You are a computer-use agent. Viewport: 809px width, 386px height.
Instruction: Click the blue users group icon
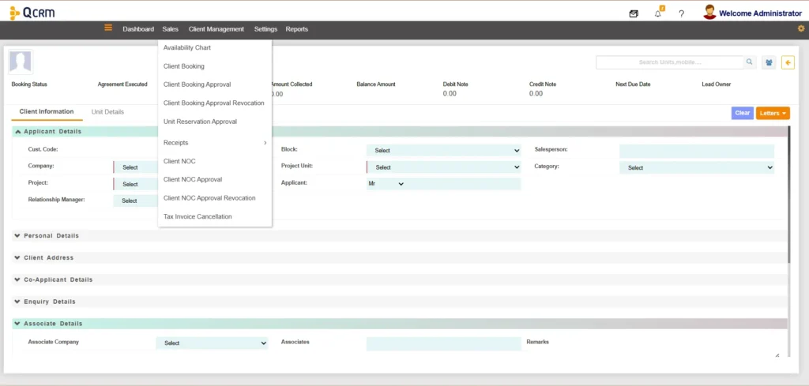click(x=769, y=62)
